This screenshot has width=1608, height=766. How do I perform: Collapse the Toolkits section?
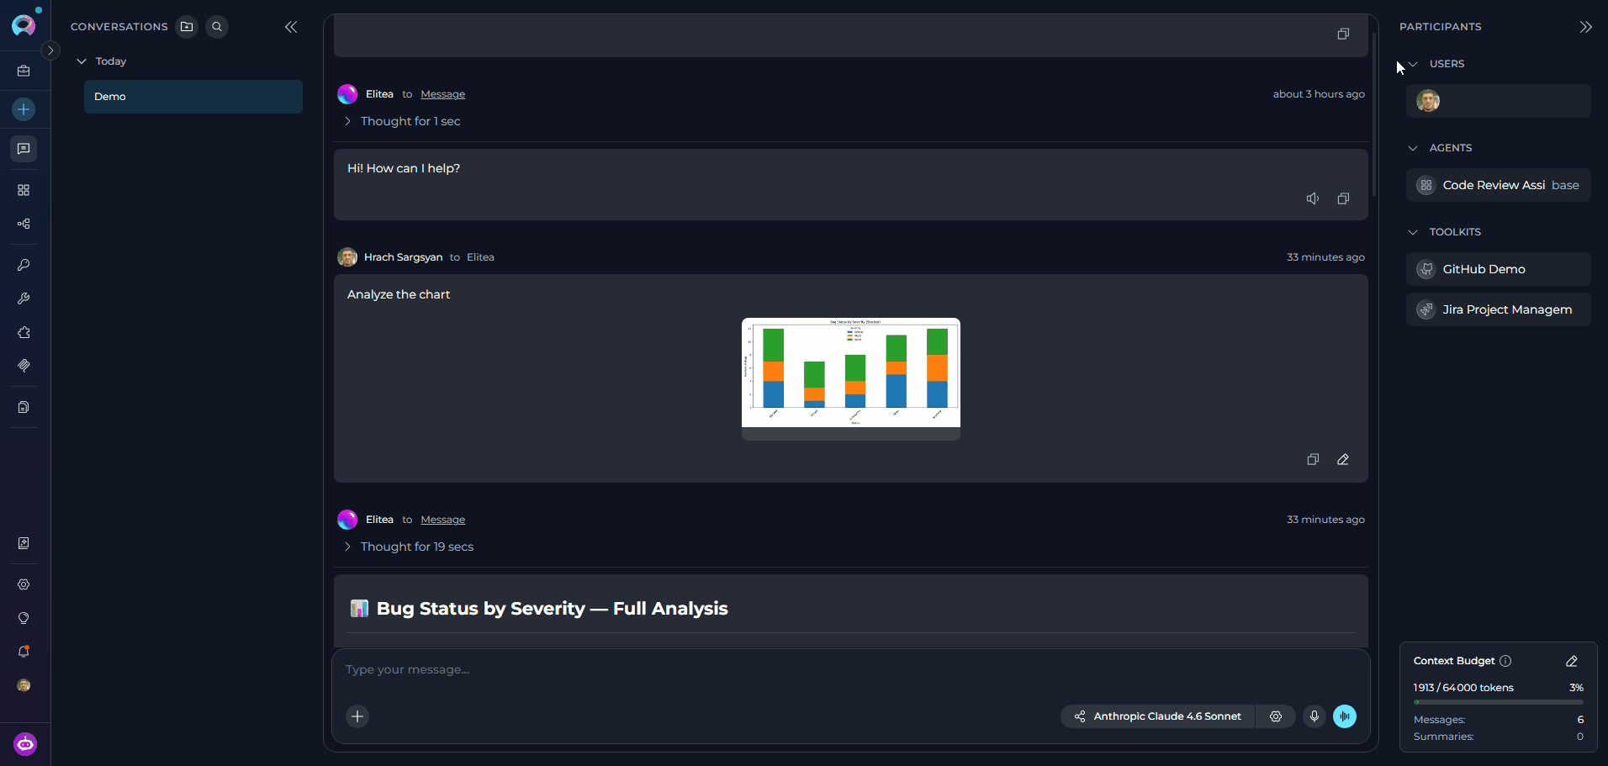[1413, 232]
